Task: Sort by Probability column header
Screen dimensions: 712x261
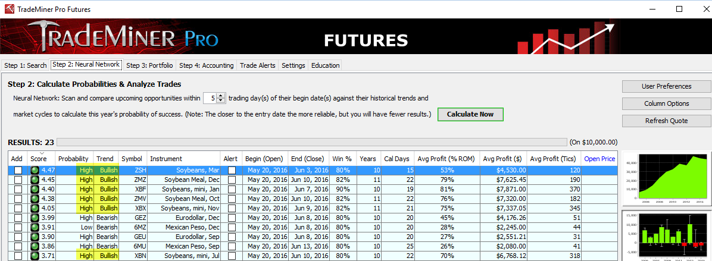Action: [74, 159]
